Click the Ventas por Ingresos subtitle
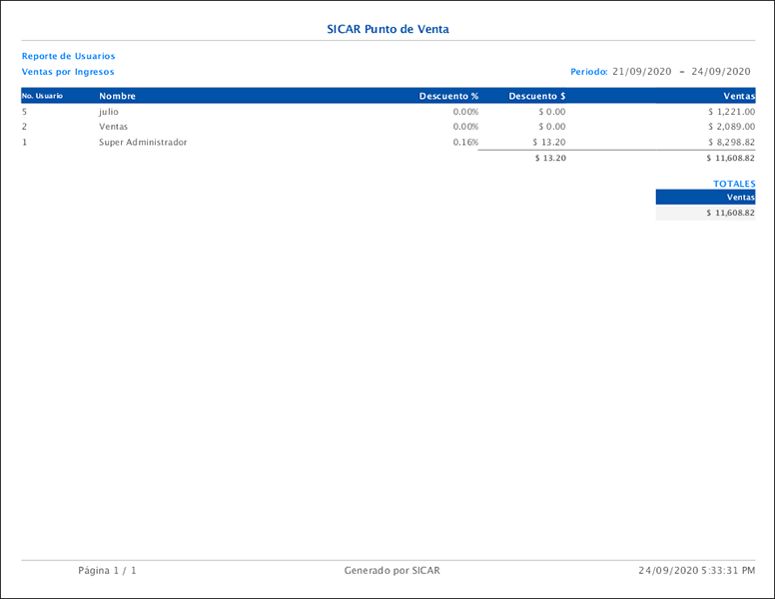The image size is (775, 599). coord(68,72)
